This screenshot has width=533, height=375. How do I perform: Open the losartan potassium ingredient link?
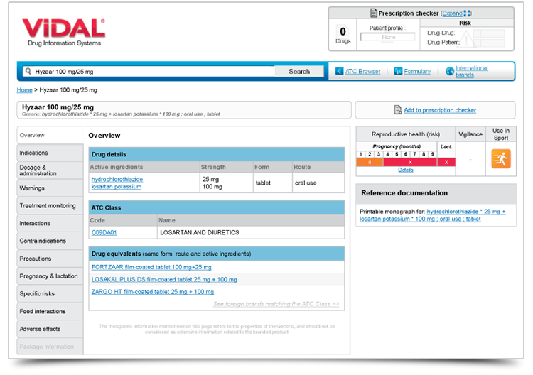(x=117, y=187)
